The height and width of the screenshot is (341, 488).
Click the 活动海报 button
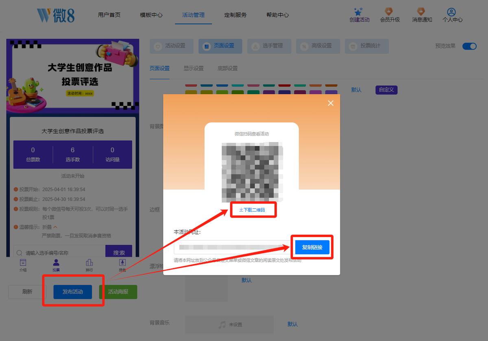pyautogui.click(x=118, y=292)
